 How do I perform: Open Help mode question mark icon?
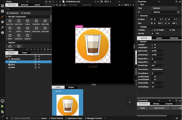click(x=2, y=33)
